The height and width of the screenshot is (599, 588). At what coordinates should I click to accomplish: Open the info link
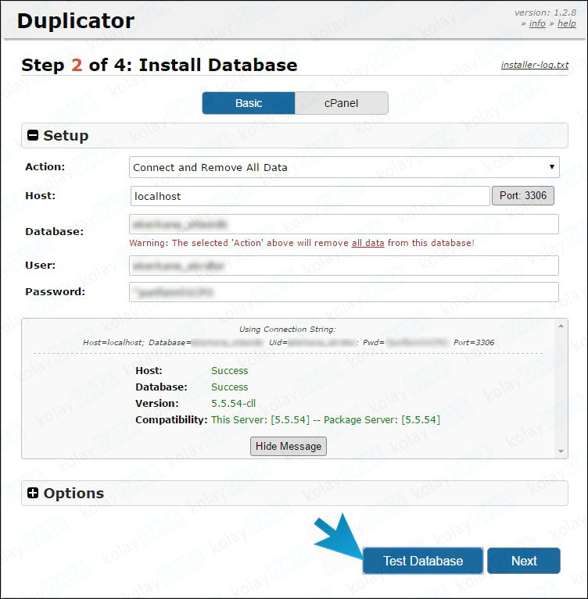click(x=537, y=23)
